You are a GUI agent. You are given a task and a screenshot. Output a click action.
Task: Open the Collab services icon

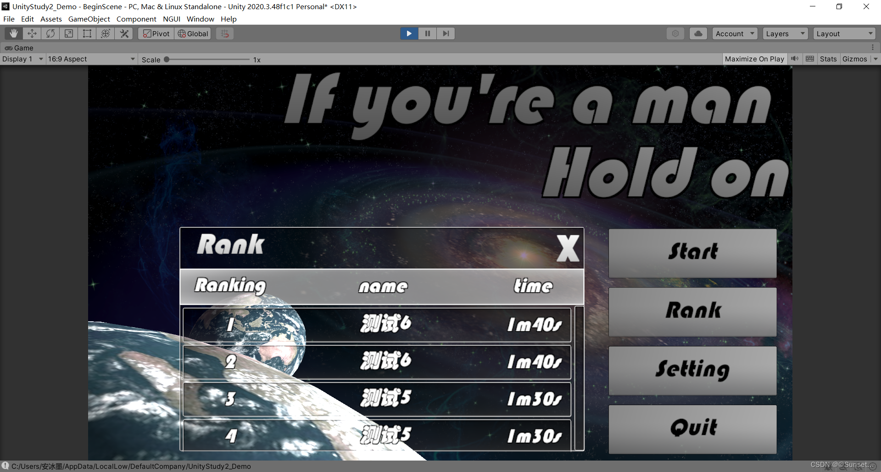click(x=675, y=33)
